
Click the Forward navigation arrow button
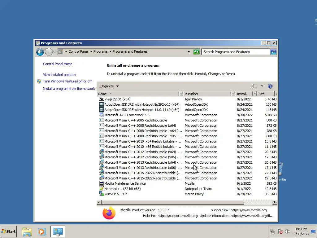tap(49, 52)
